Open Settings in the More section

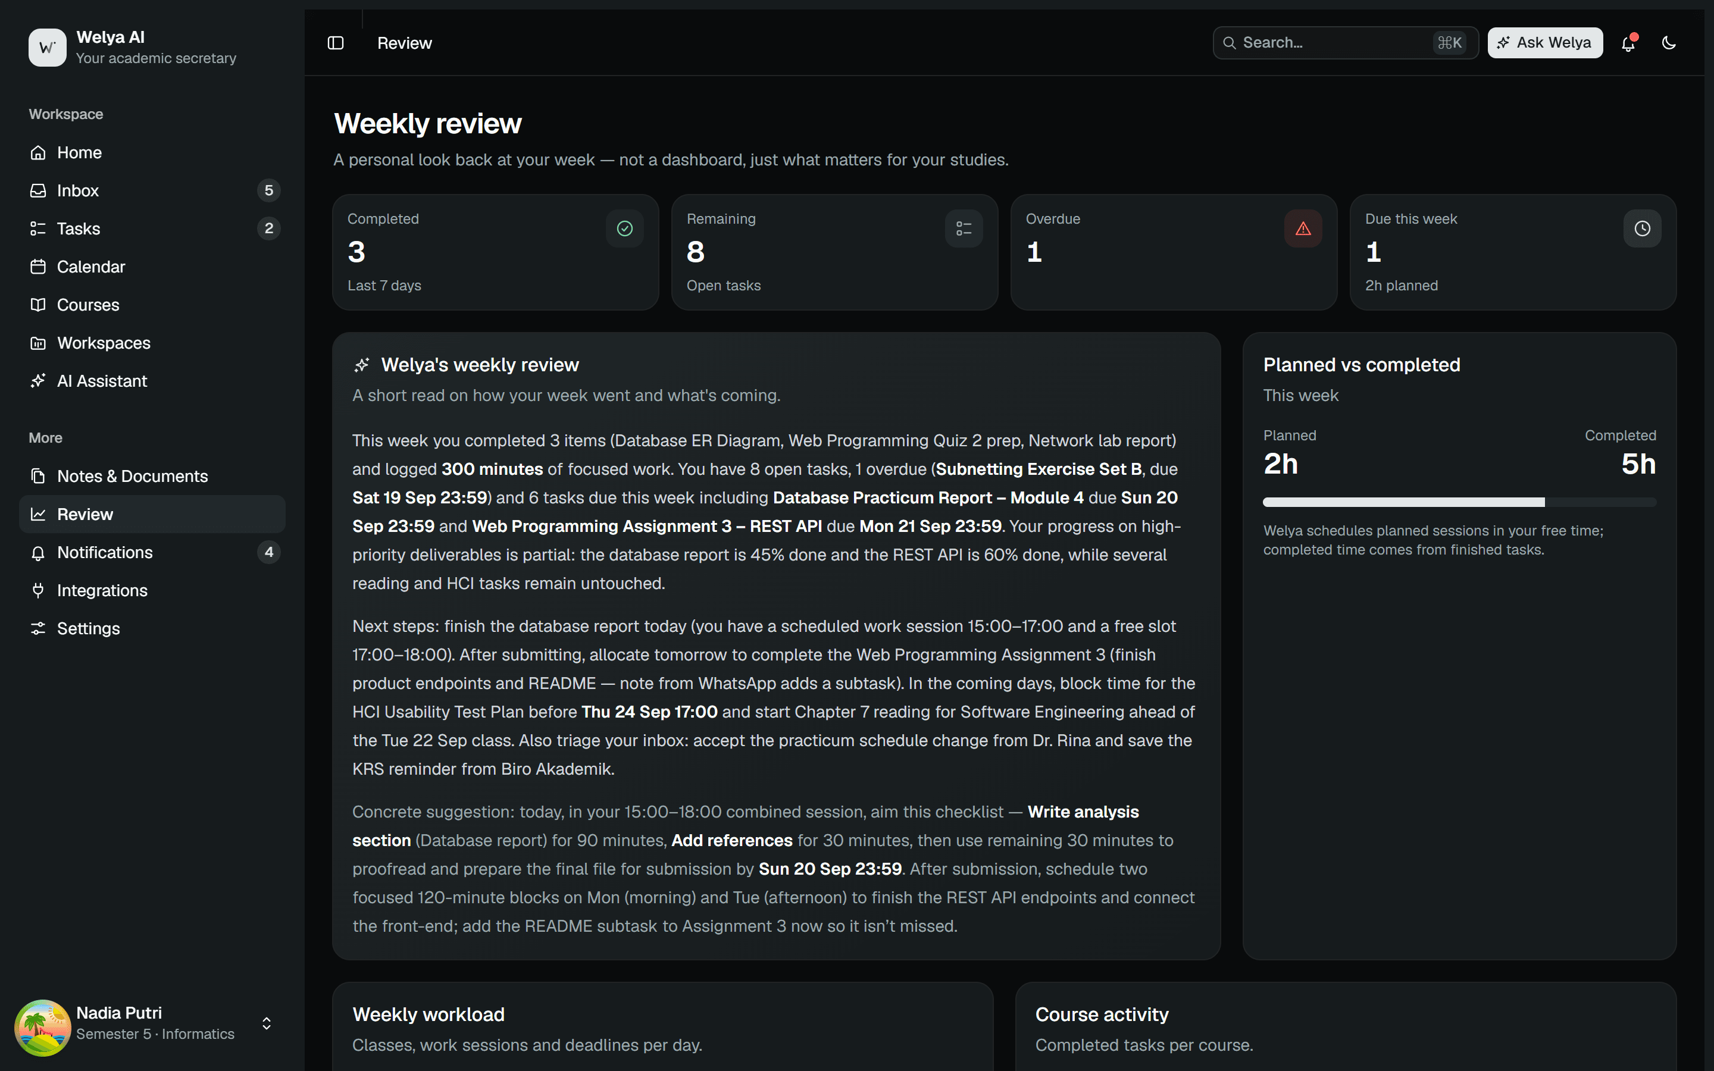point(152,628)
